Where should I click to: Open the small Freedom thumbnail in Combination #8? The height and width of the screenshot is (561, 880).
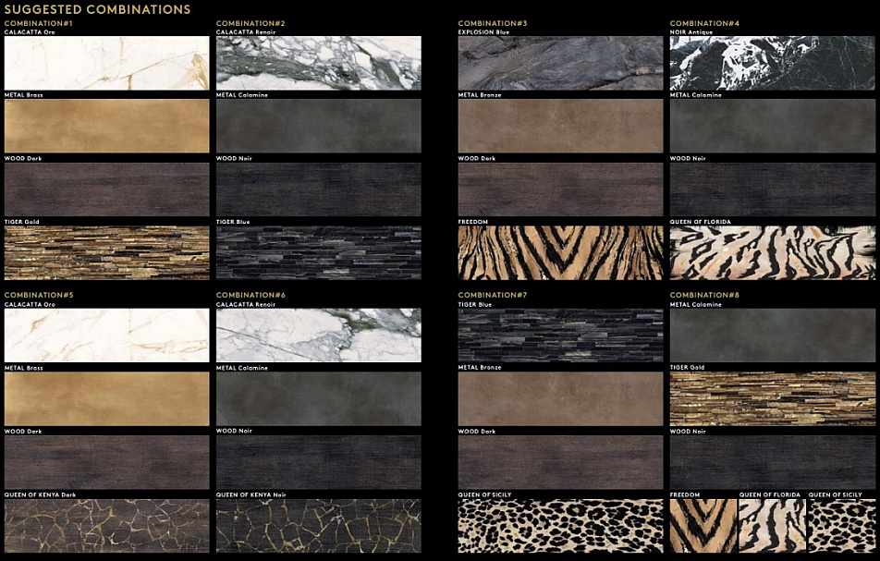click(703, 526)
